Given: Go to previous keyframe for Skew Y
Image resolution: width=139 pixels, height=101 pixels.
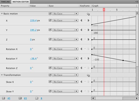Looking at the screenshot, I should [81, 91].
